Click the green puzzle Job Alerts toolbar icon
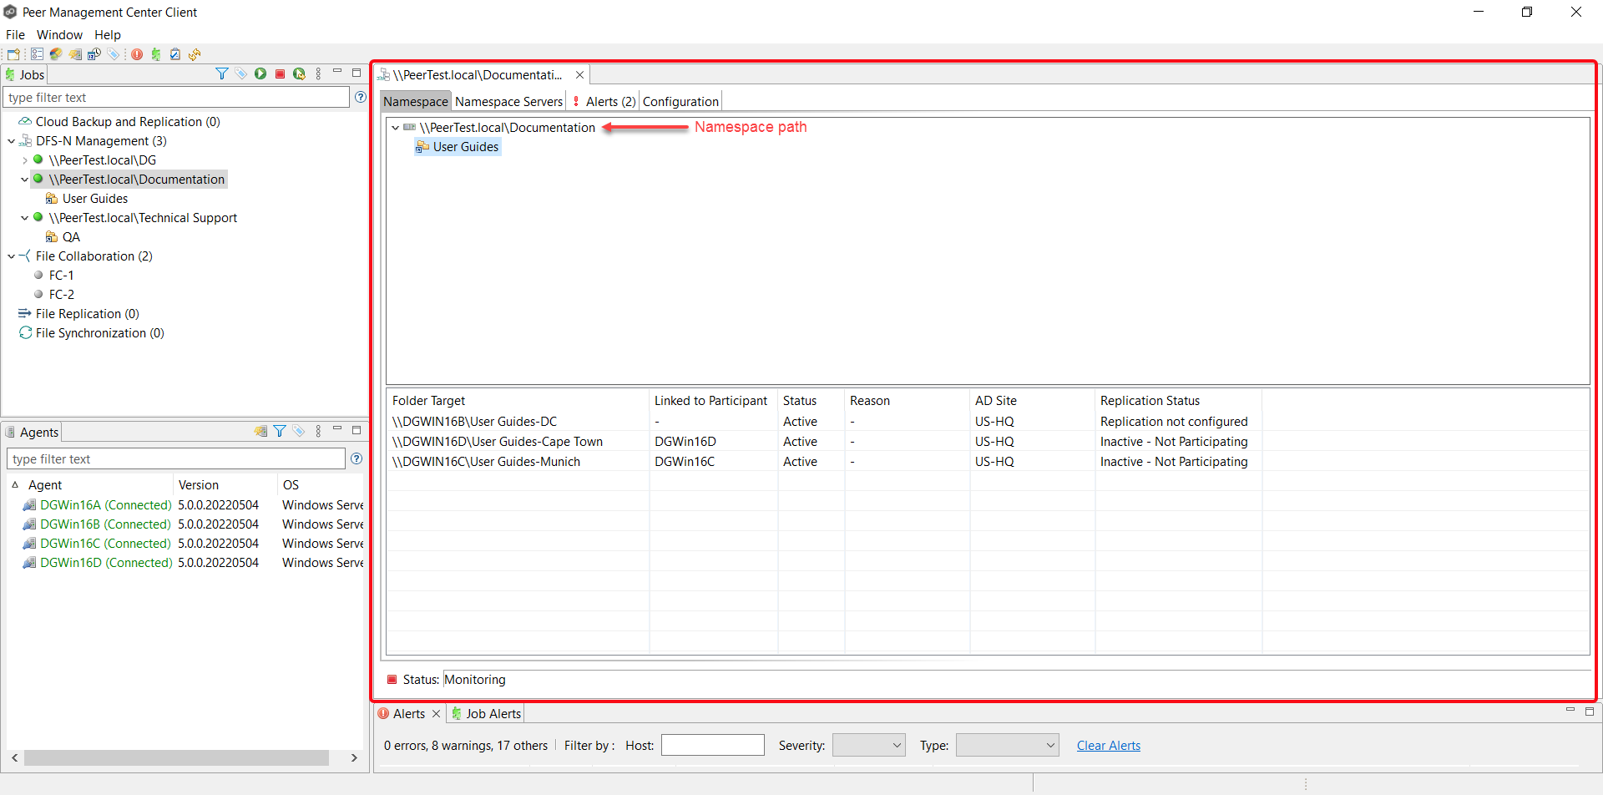The image size is (1603, 795). [156, 54]
